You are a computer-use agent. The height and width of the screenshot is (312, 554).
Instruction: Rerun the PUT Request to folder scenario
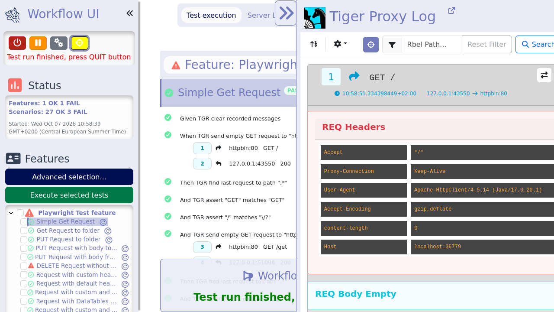point(109,240)
